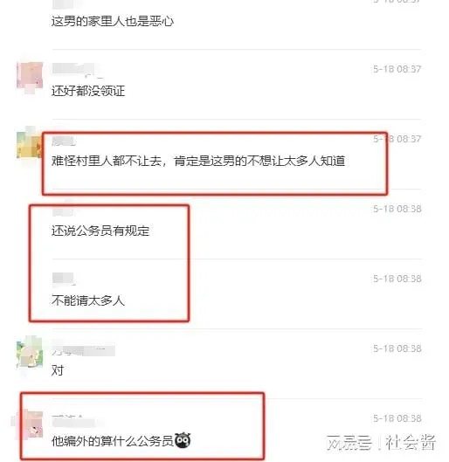Click the owl emoji after 公务员
Screen dimensions: 449x462
(183, 441)
